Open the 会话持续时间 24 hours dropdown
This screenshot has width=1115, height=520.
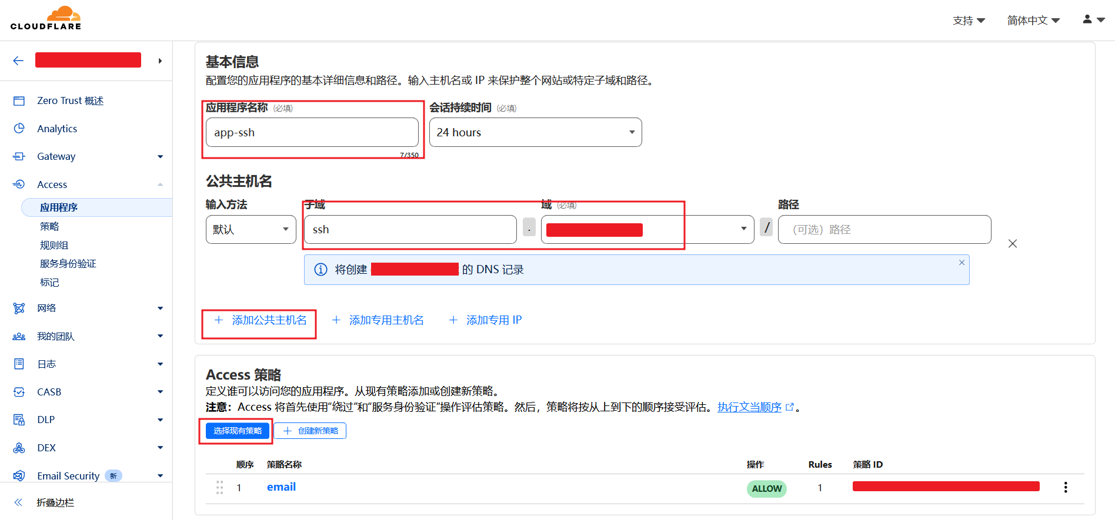(536, 132)
